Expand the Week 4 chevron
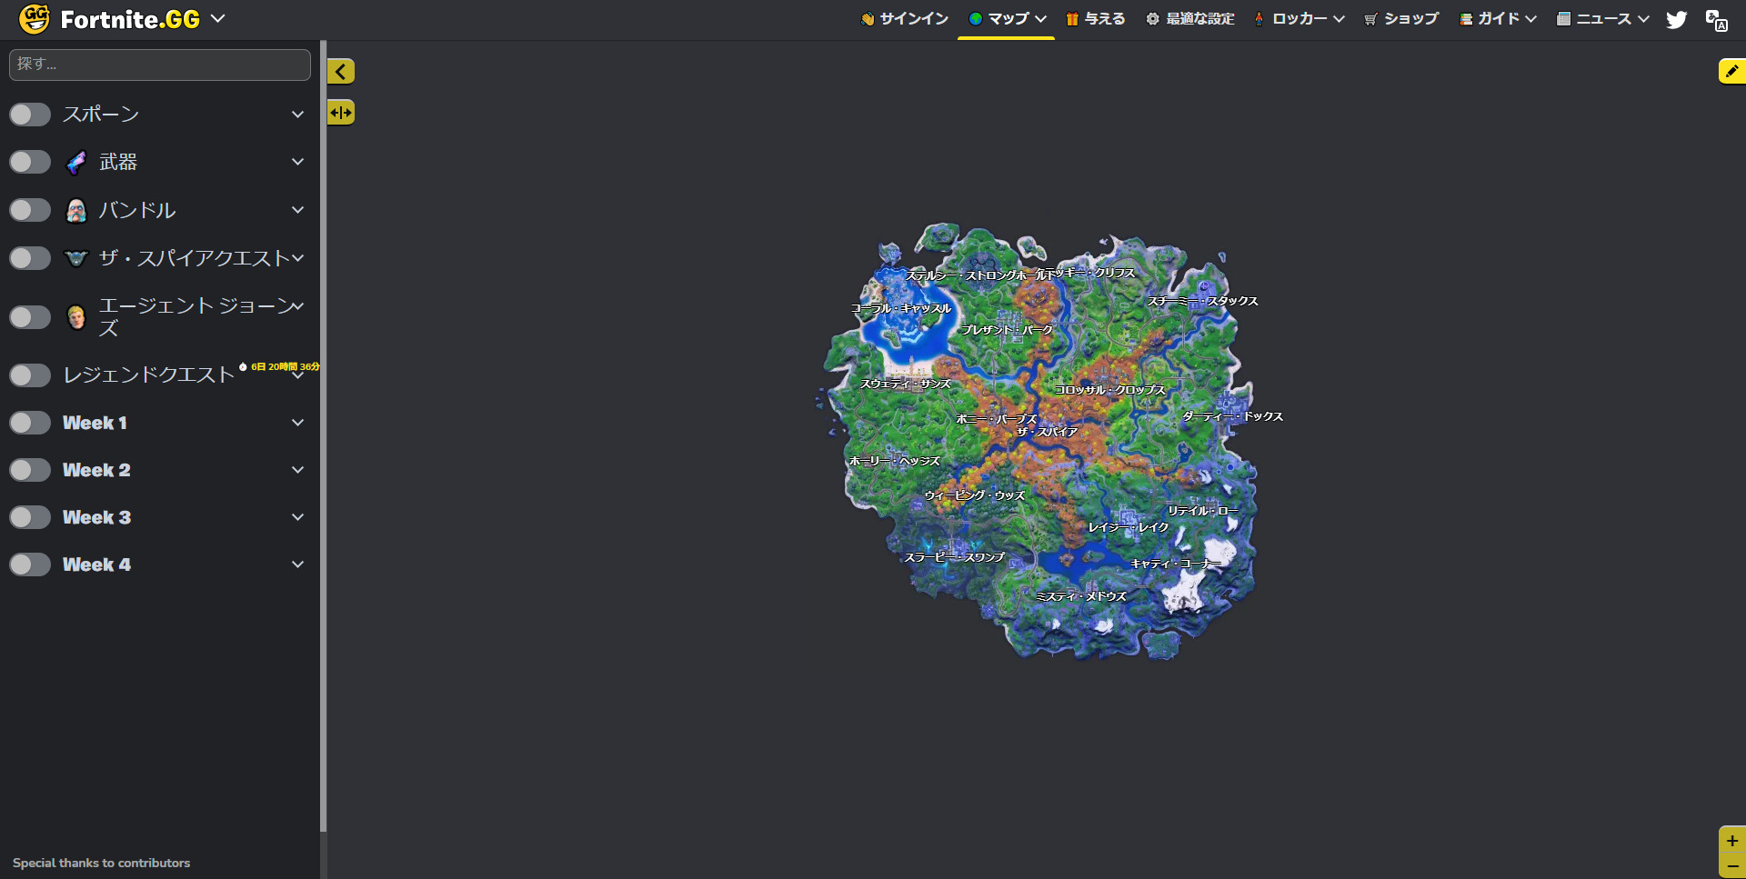This screenshot has width=1746, height=879. [297, 564]
